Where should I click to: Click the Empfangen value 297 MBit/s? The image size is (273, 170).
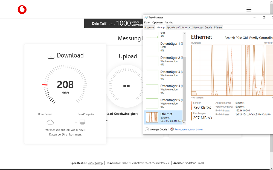coord(203,118)
